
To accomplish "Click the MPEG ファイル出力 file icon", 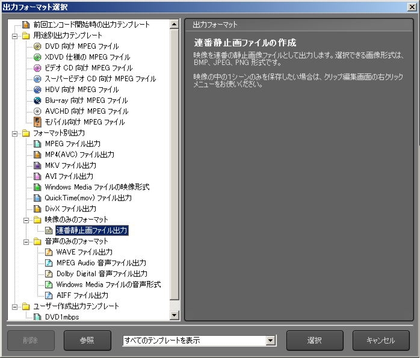I will click(37, 144).
